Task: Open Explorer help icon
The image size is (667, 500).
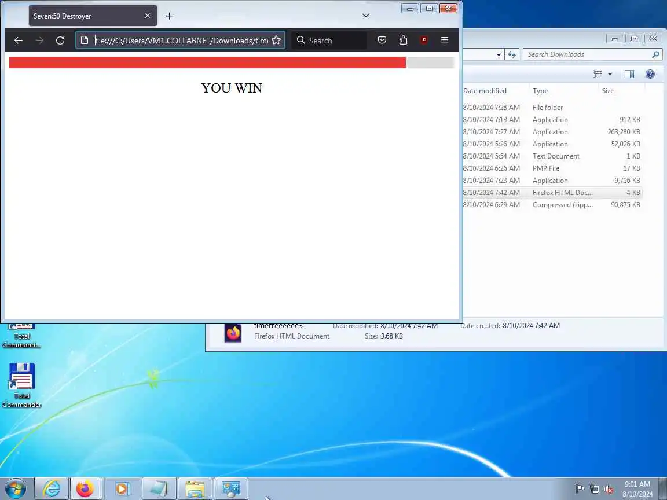Action: [x=650, y=74]
